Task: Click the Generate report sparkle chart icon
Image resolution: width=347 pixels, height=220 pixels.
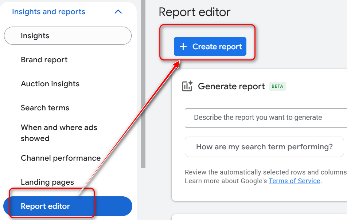Action: (187, 86)
